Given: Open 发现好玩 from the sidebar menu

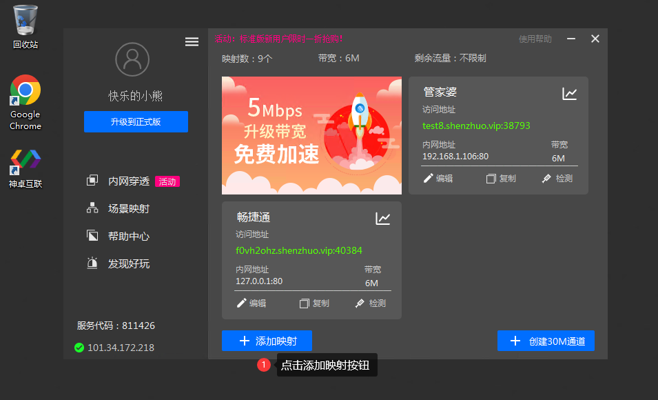Looking at the screenshot, I should pyautogui.click(x=129, y=263).
